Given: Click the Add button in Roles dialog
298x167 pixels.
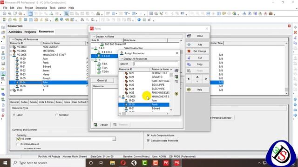Looking at the screenshot, I should [197, 45].
